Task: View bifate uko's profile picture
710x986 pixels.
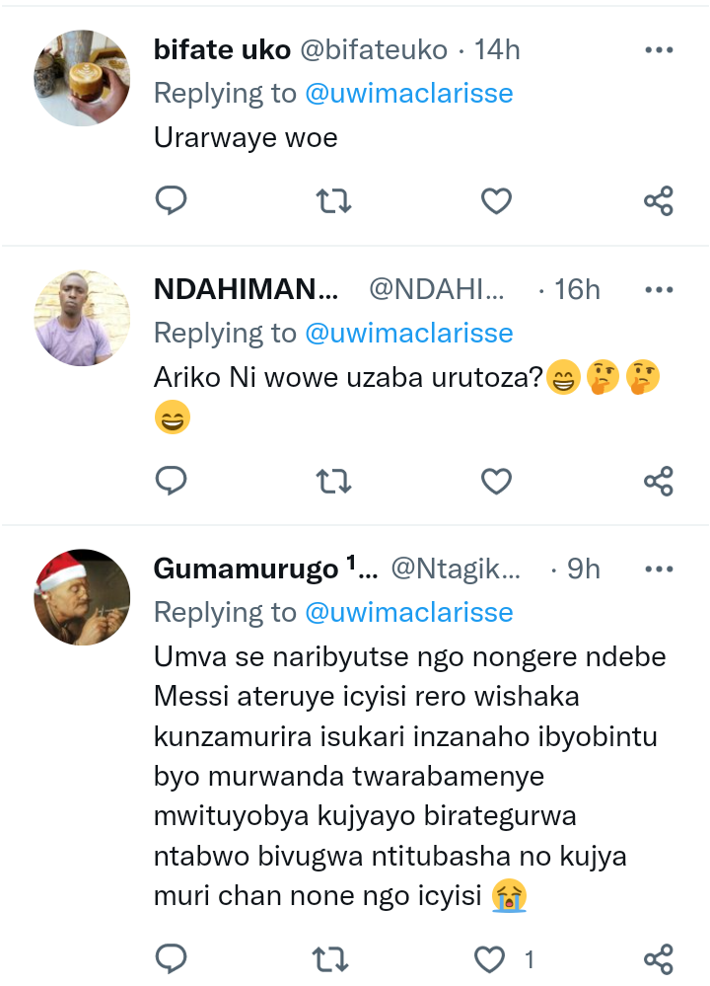Action: click(x=83, y=78)
